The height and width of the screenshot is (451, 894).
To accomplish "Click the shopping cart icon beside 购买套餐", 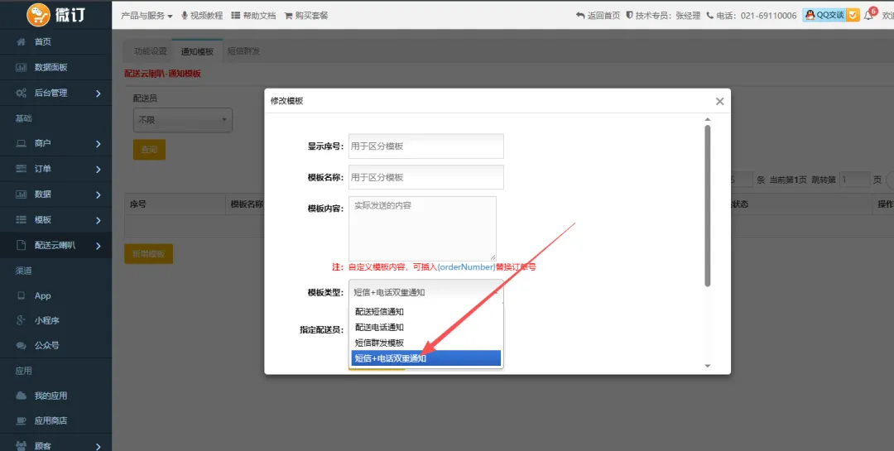I will pyautogui.click(x=289, y=16).
